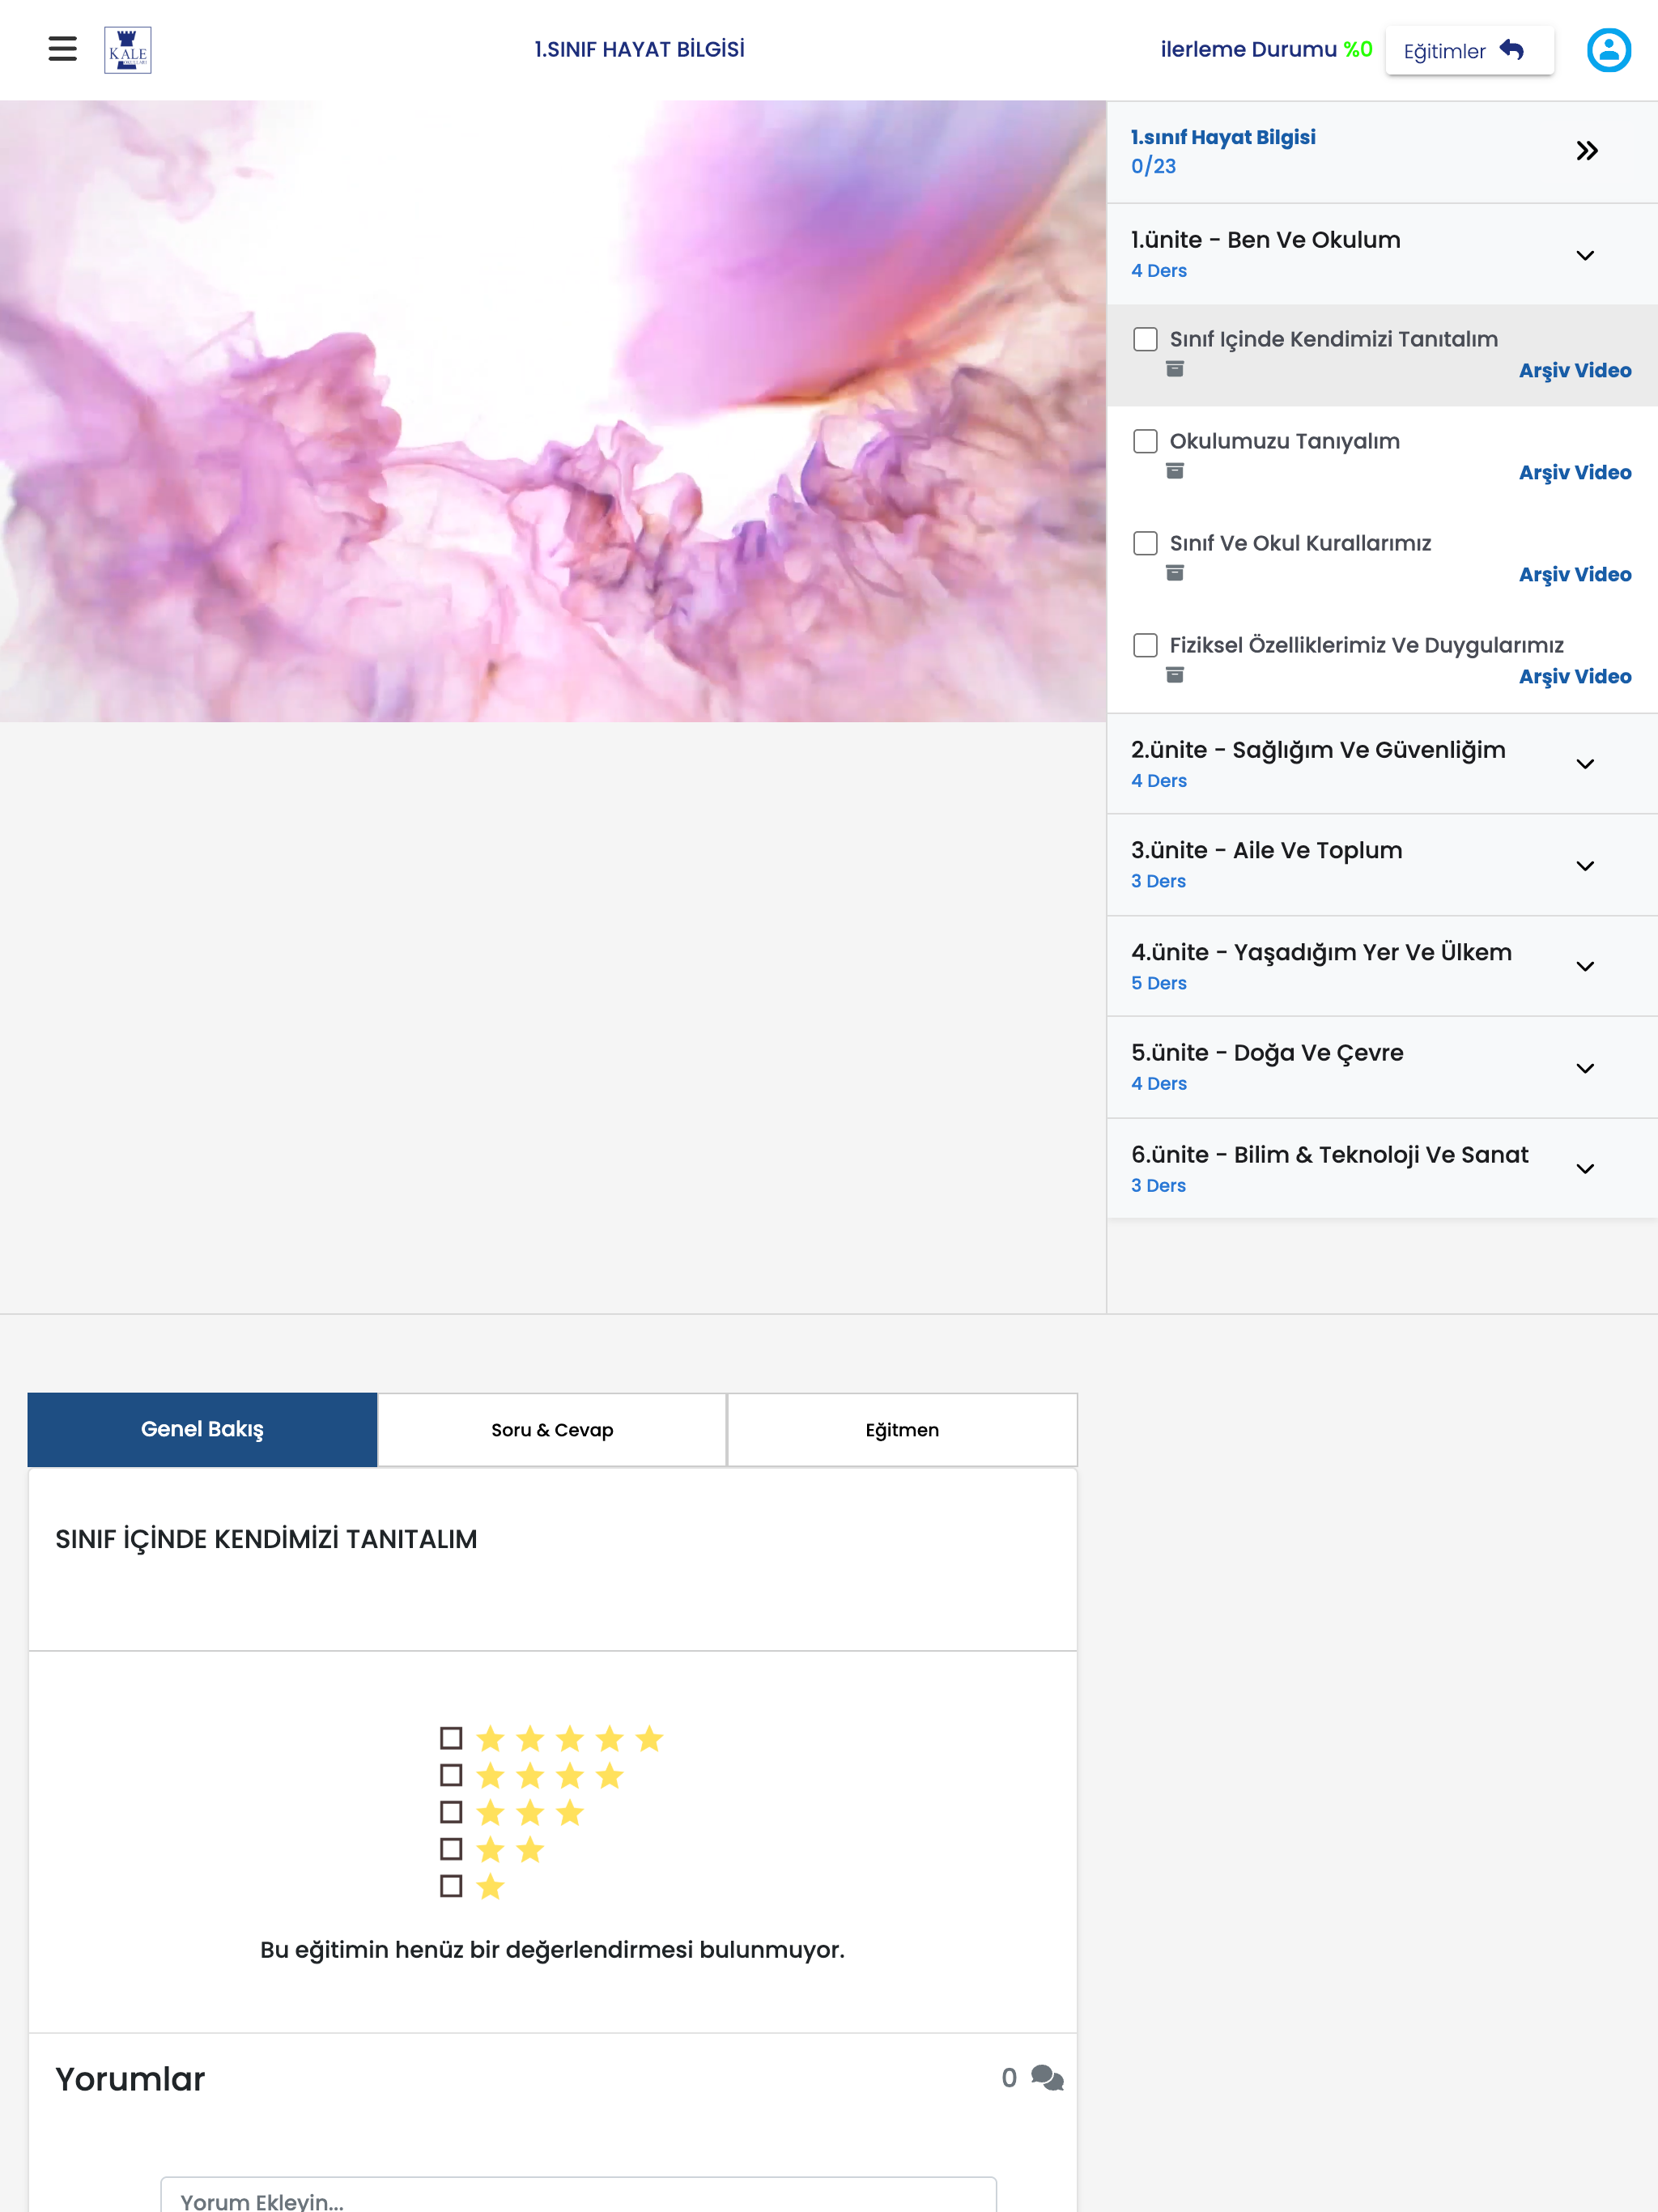
Task: Click the video player area
Action: click(x=553, y=411)
